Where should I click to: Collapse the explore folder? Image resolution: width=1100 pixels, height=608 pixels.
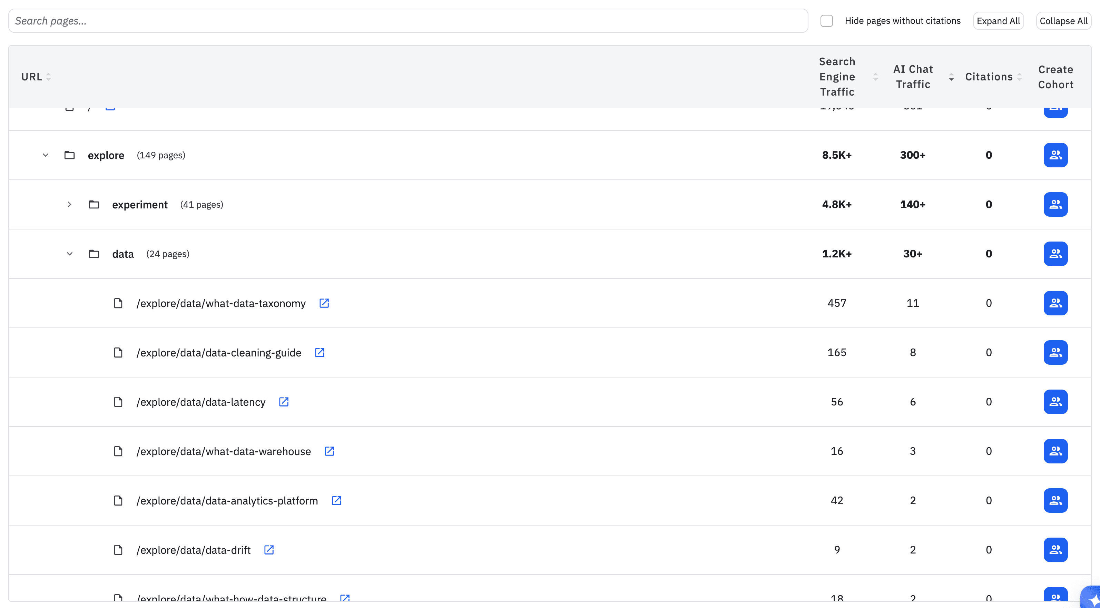point(45,155)
